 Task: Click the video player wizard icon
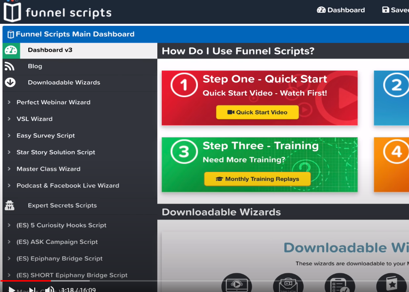coord(237,283)
